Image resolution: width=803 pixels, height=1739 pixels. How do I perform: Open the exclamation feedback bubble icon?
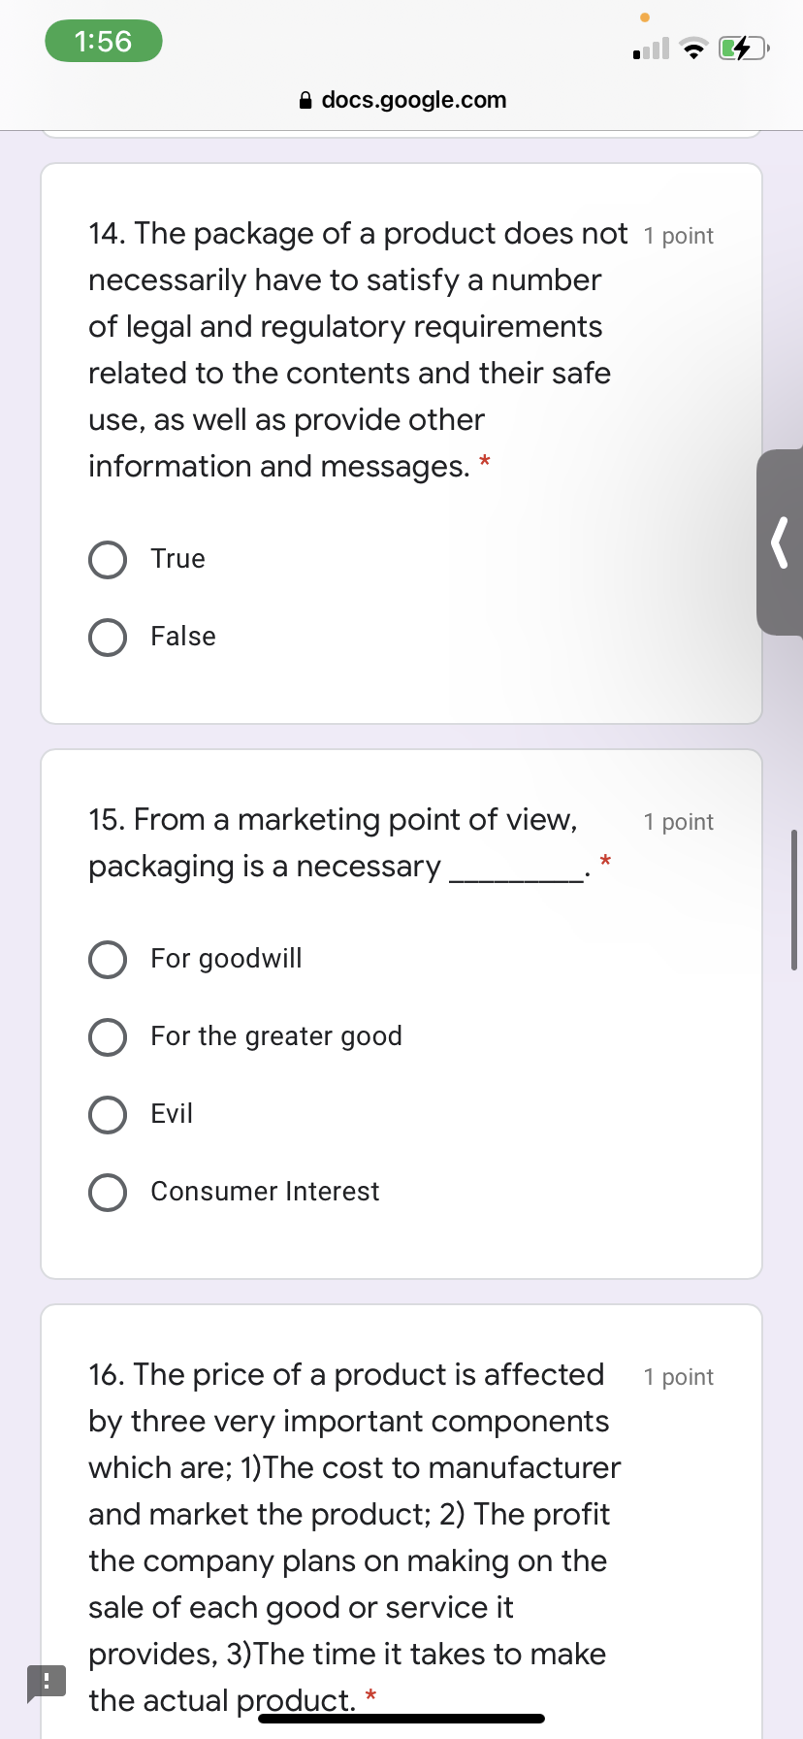(48, 1683)
